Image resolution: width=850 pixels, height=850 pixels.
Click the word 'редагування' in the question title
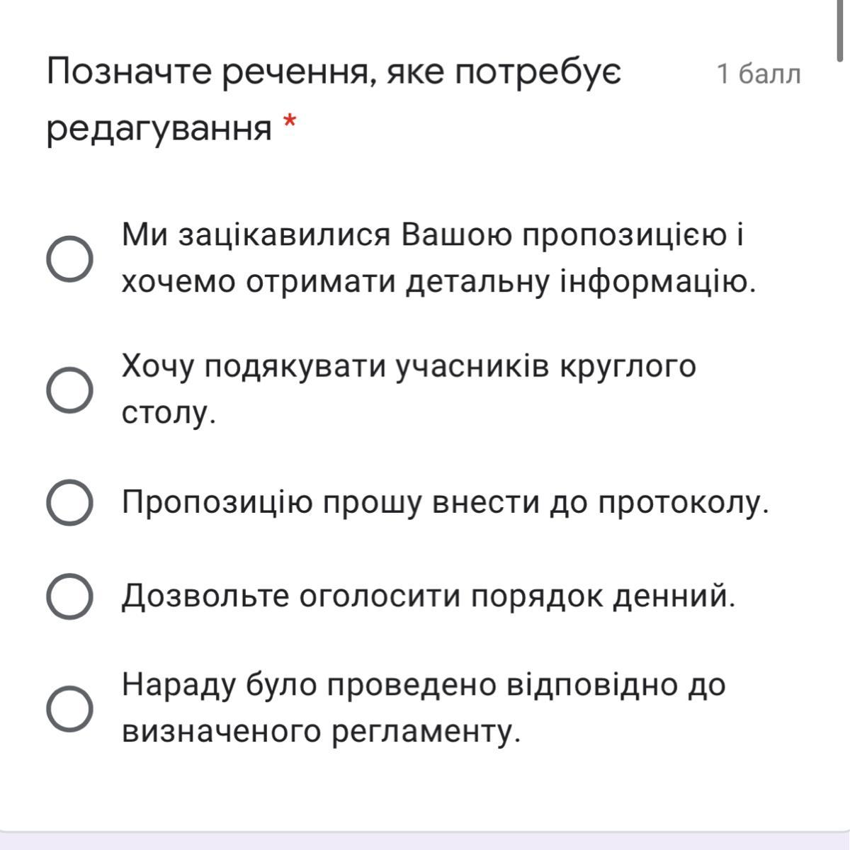pos(159,129)
